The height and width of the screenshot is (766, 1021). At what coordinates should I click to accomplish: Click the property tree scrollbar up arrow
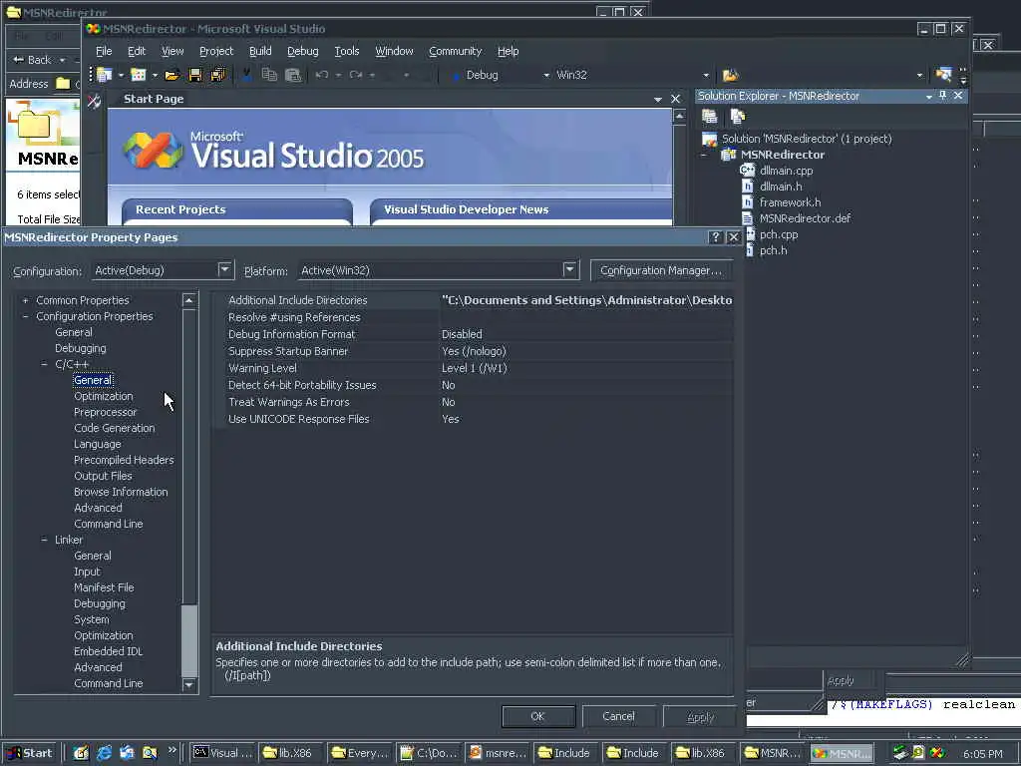tap(188, 300)
